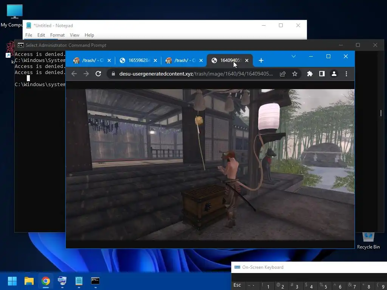
Task: Open a new Chrome tab
Action: (x=261, y=60)
